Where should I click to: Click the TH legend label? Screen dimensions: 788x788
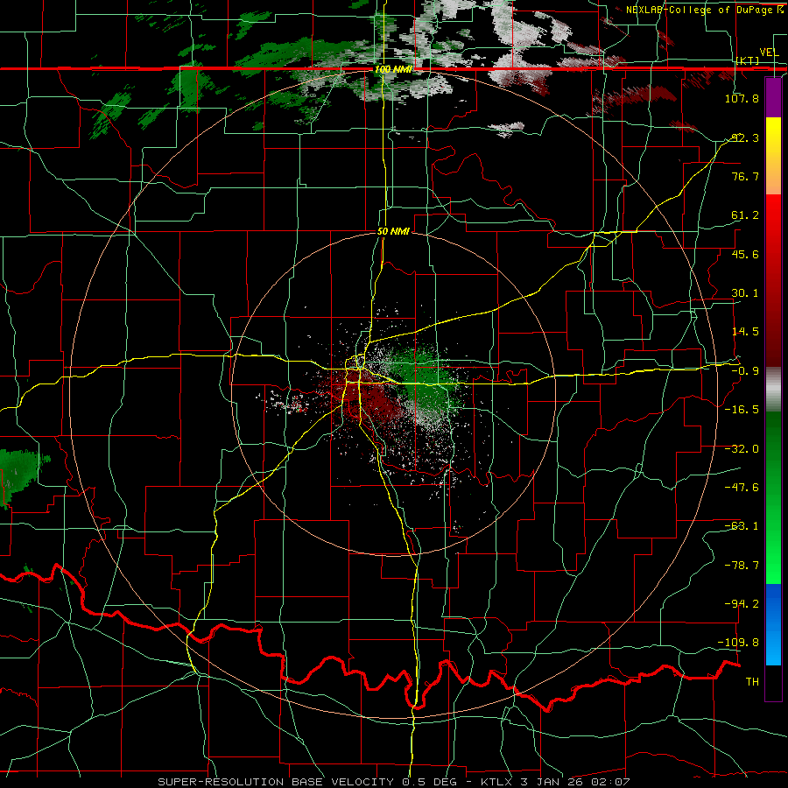click(x=752, y=682)
